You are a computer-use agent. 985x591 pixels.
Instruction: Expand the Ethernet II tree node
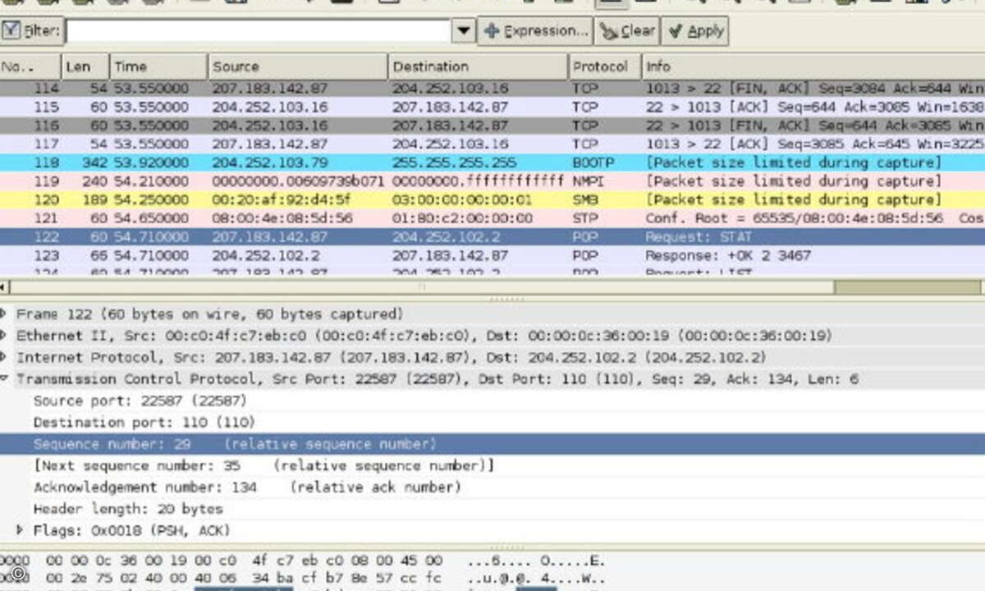click(x=3, y=335)
